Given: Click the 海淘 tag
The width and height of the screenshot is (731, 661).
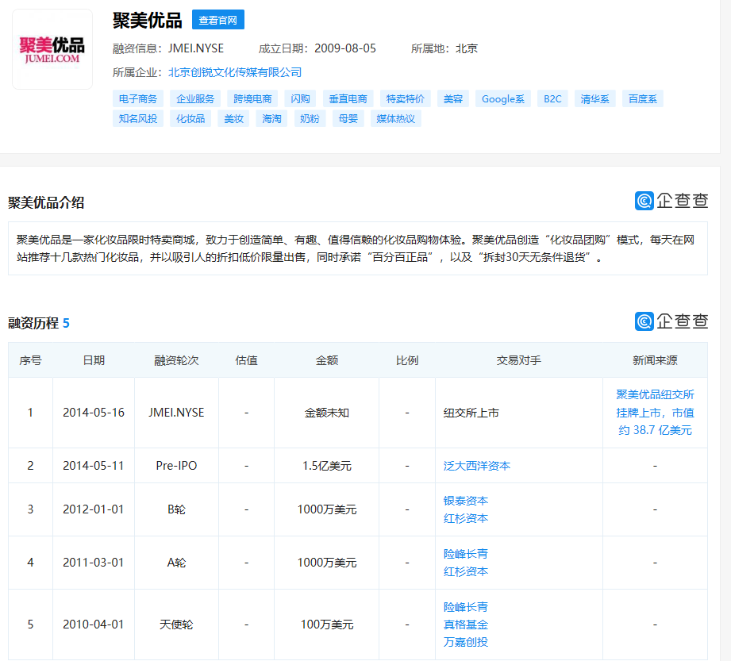Looking at the screenshot, I should (x=271, y=118).
